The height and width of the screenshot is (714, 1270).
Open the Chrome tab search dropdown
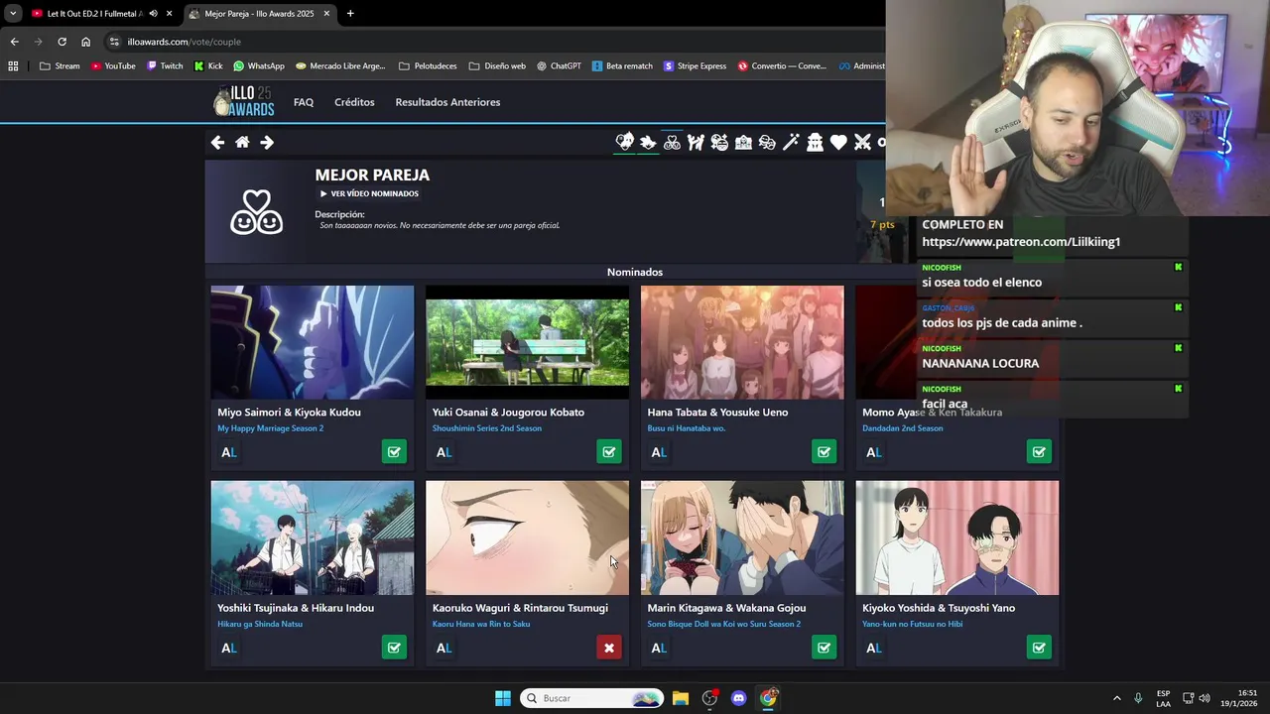tap(13, 14)
